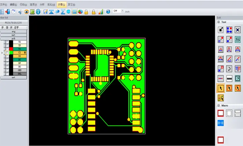Toggle the checkbox of the TP layer
Image resolution: width=243 pixels, height=146 pixels.
[x=7, y=46]
